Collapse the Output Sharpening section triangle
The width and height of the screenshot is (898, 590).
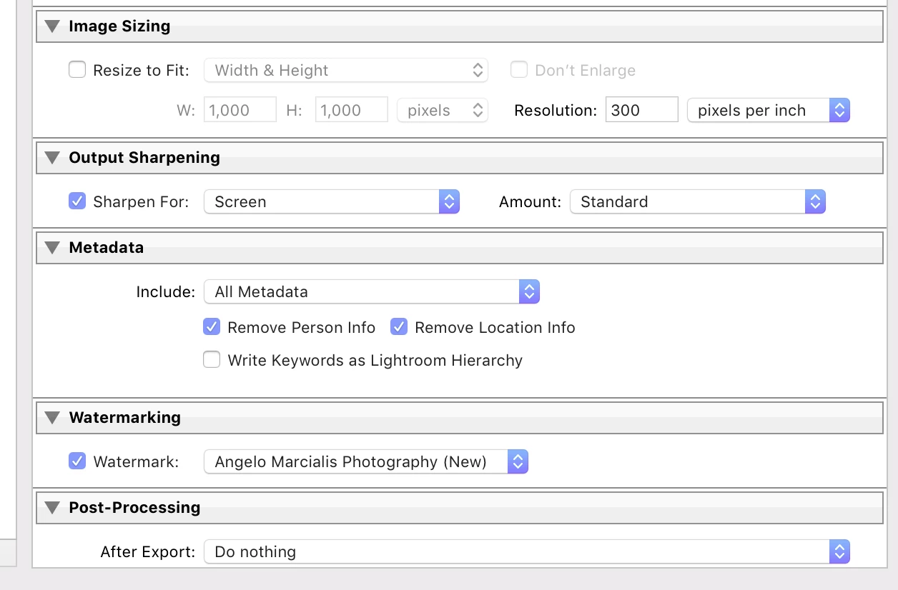tap(52, 158)
